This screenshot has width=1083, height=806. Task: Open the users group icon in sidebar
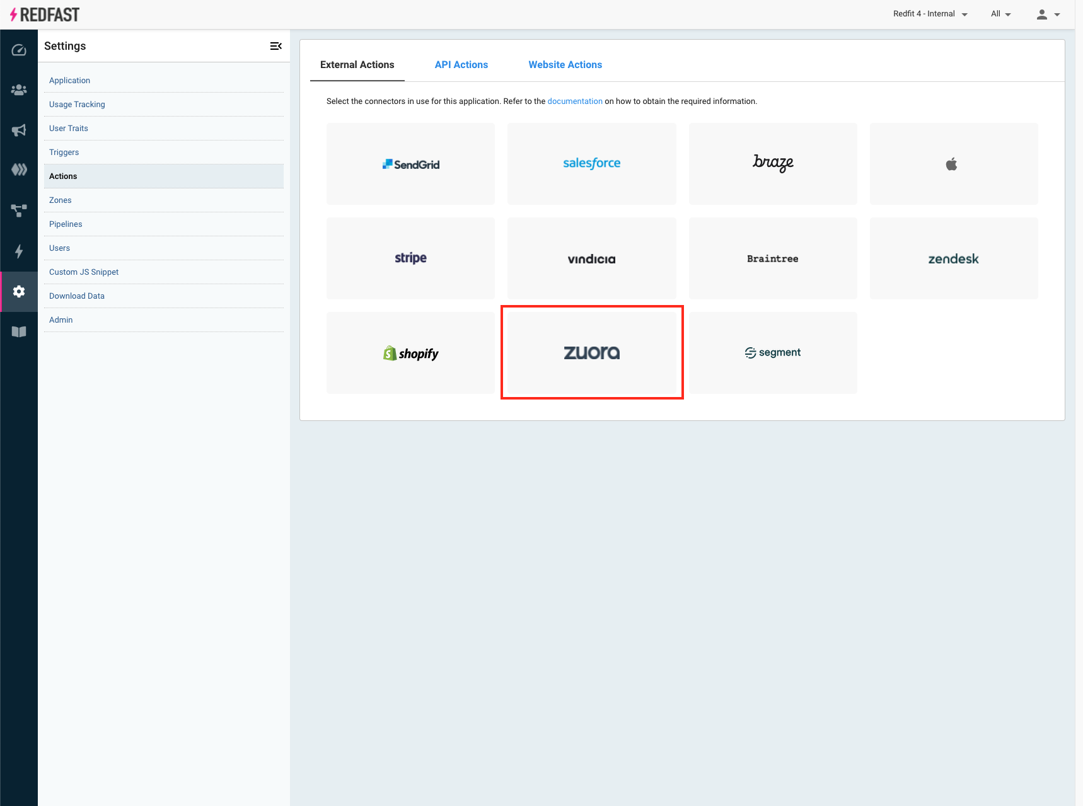tap(19, 90)
